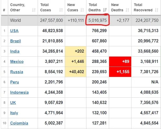Click India total deaths 458,470
Viewport: 161px width, 129px height.
(99, 51)
